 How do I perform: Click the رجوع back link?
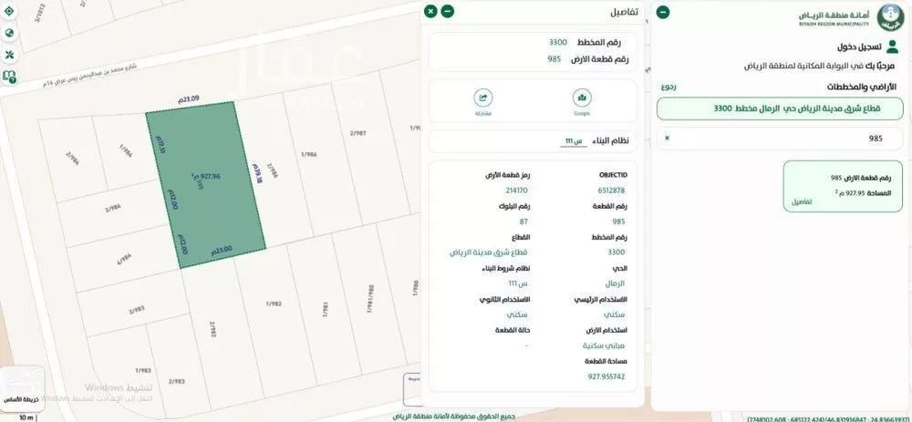[668, 87]
